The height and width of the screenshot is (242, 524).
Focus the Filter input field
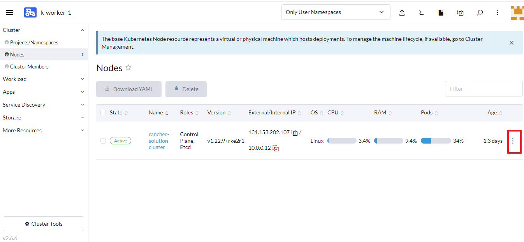pos(484,89)
